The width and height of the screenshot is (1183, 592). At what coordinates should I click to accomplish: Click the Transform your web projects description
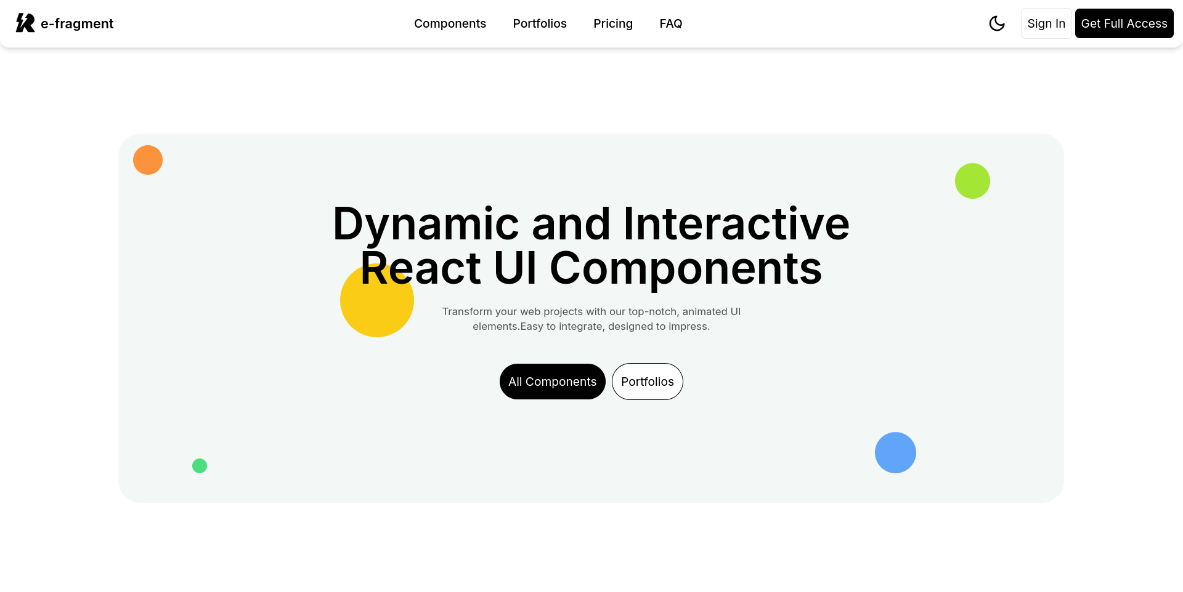591,319
